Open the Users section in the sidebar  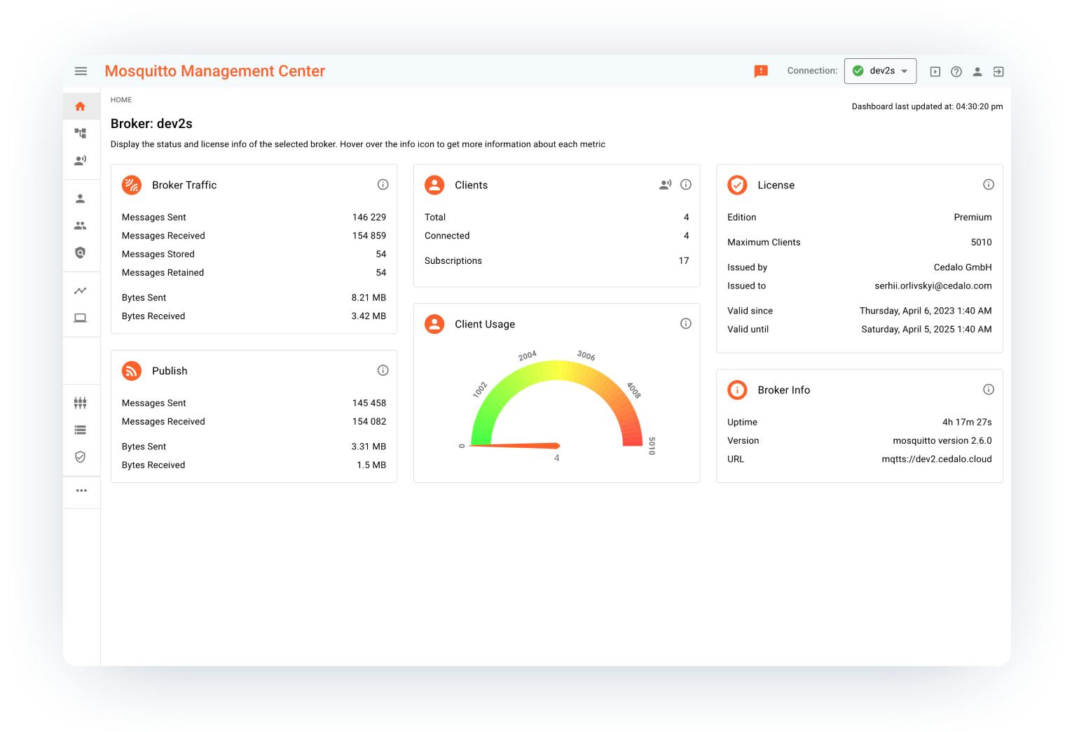(81, 198)
